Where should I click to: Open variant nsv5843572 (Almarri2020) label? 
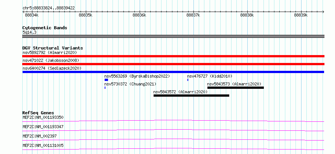tap(180, 92)
